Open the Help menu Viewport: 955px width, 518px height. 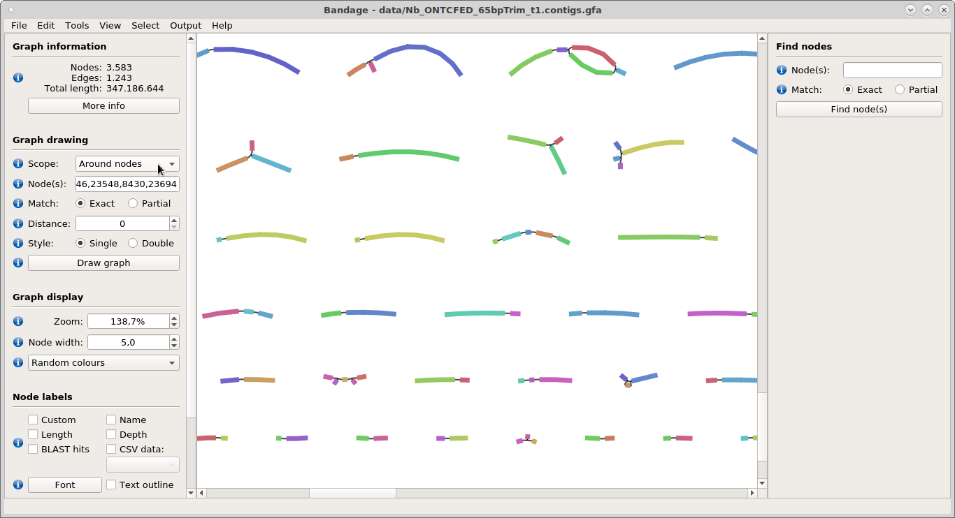222,25
